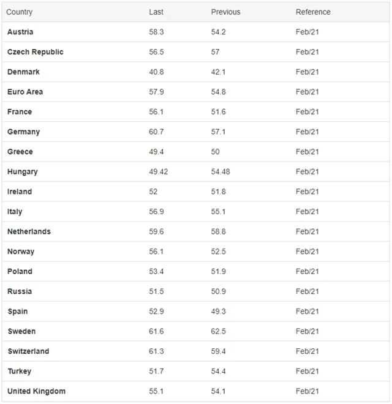This screenshot has height=404, width=392.
Task: Select the Norway country link
Action: pos(21,252)
